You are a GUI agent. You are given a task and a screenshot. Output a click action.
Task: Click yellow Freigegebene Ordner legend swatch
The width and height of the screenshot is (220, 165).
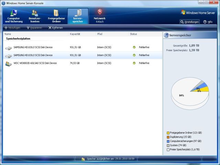168,133
